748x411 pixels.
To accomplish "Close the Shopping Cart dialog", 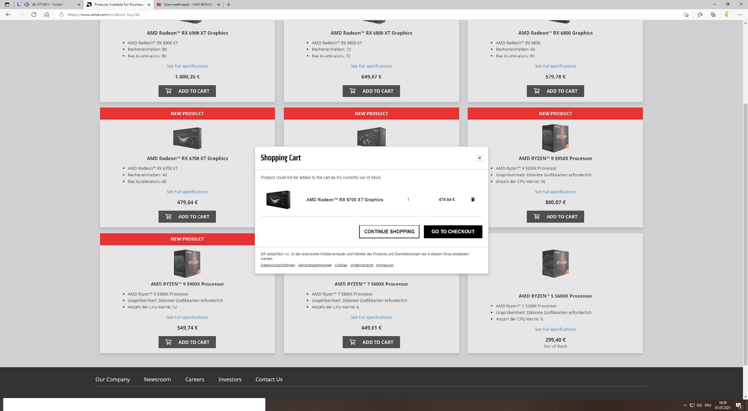I will pos(479,158).
